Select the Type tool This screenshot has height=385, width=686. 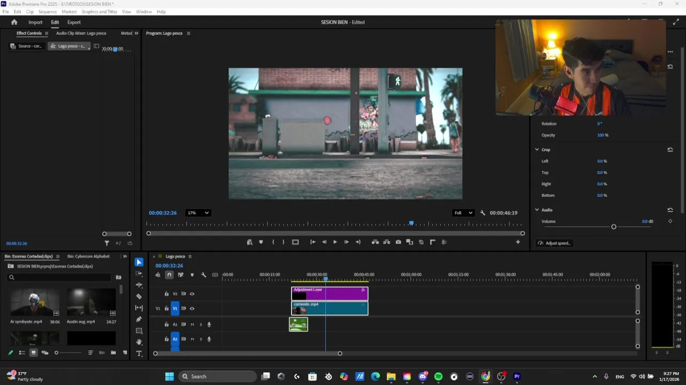139,353
